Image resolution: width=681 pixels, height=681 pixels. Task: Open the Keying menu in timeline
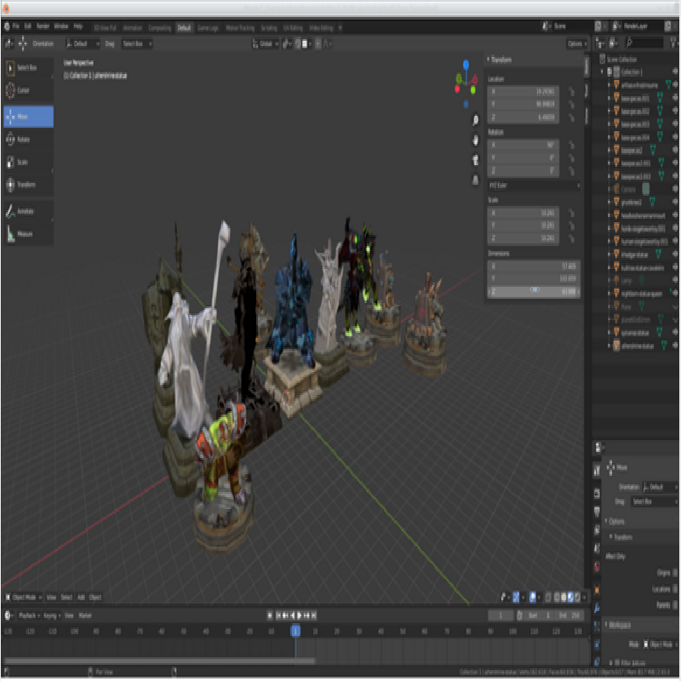[52, 615]
